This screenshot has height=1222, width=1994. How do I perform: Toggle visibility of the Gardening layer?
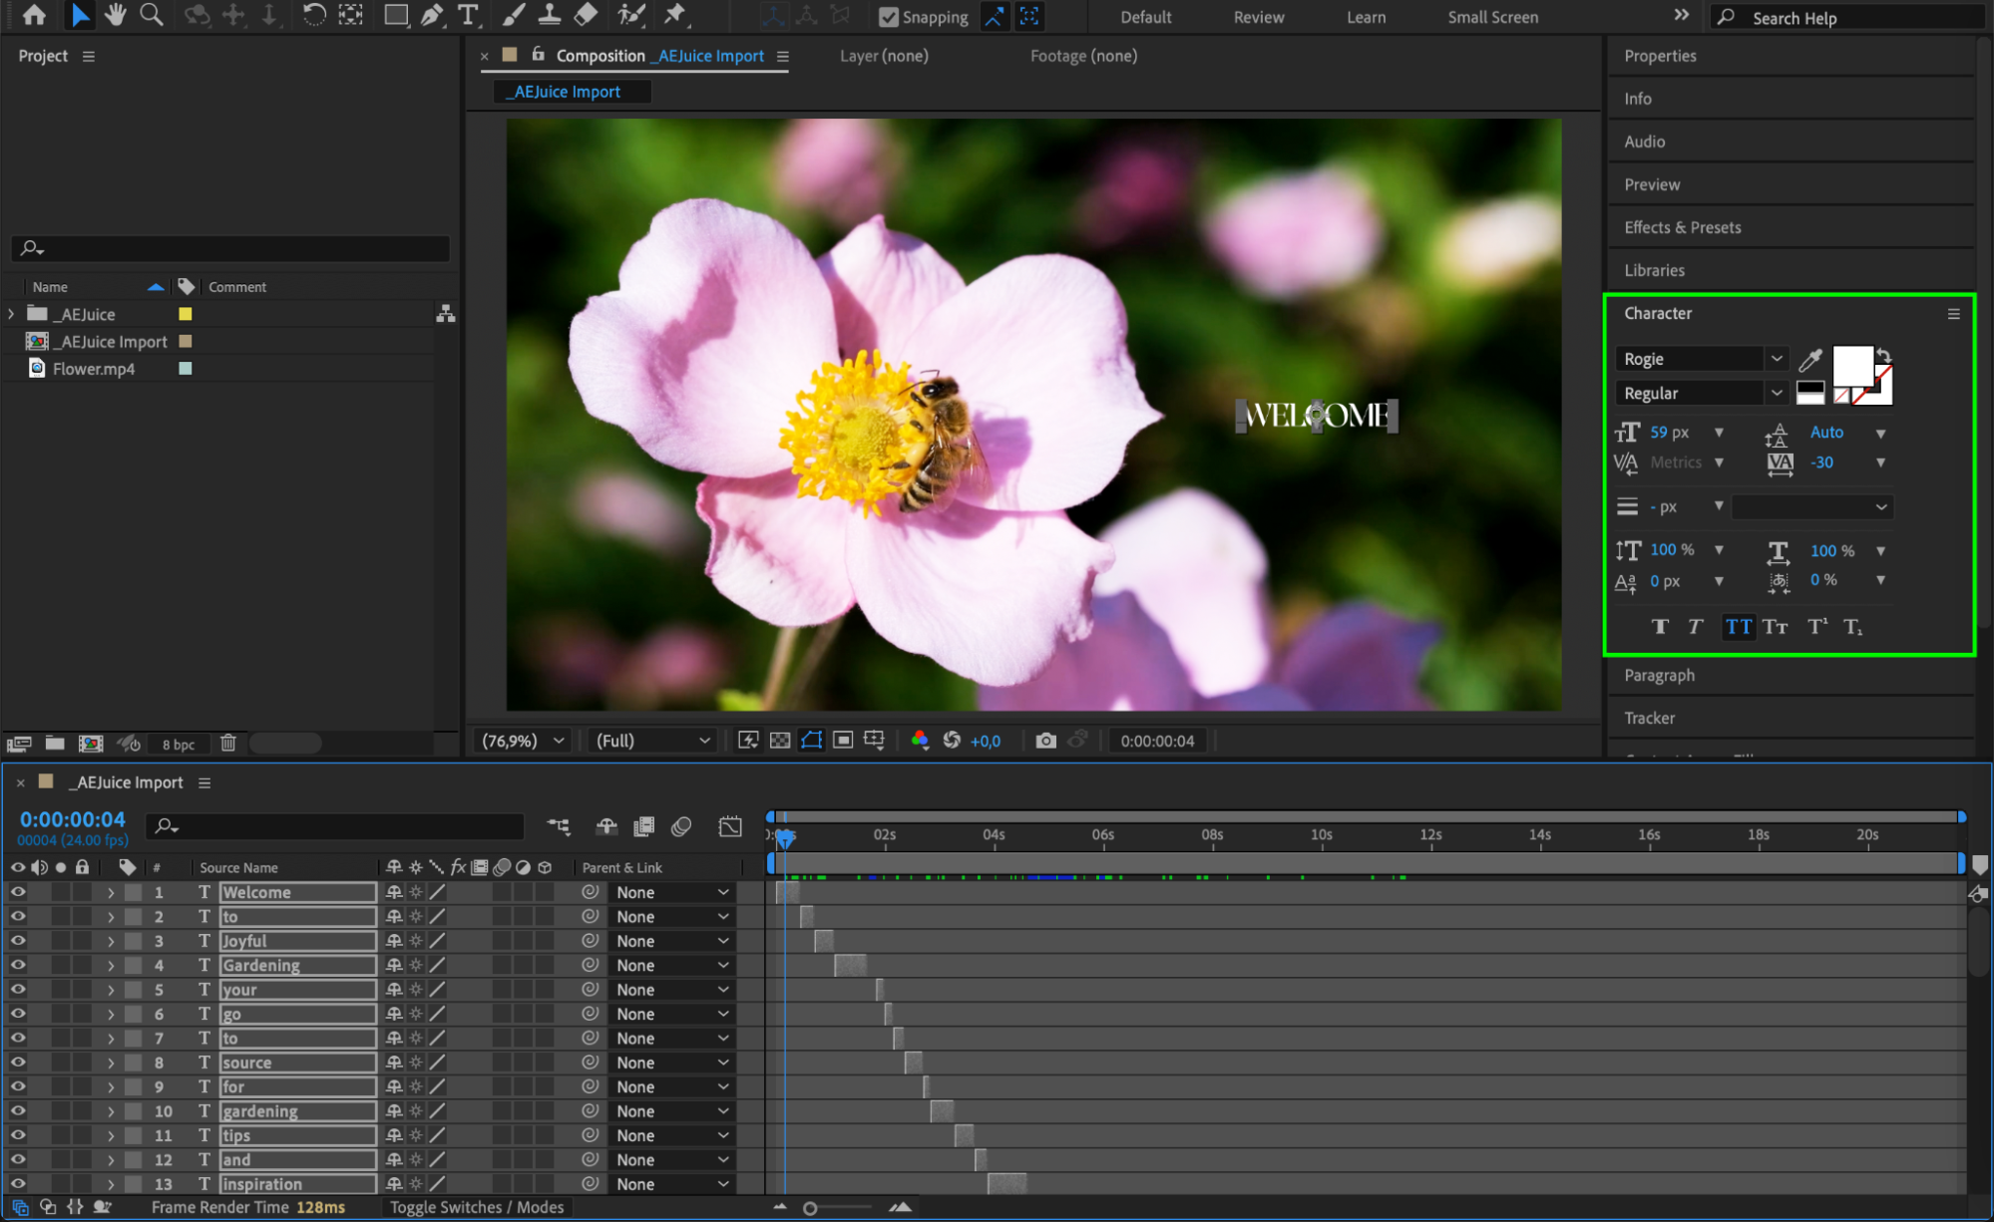click(x=18, y=965)
